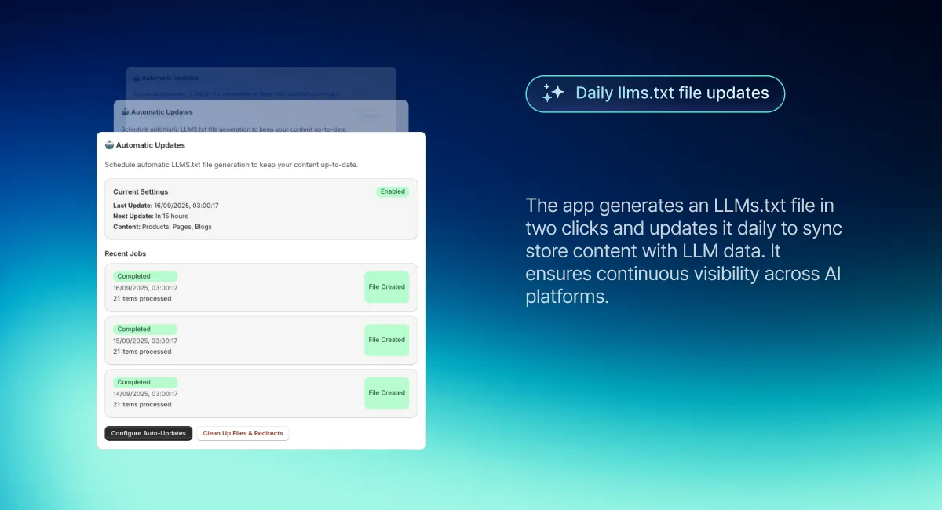Click File Created on the 16/09/2025 job
Image resolution: width=942 pixels, height=510 pixels.
pos(386,287)
